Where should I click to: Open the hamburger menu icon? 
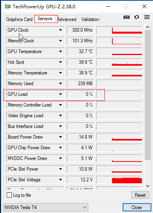(147, 17)
